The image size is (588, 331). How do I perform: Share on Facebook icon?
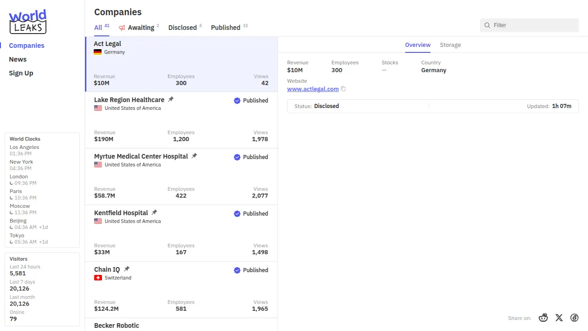574,318
